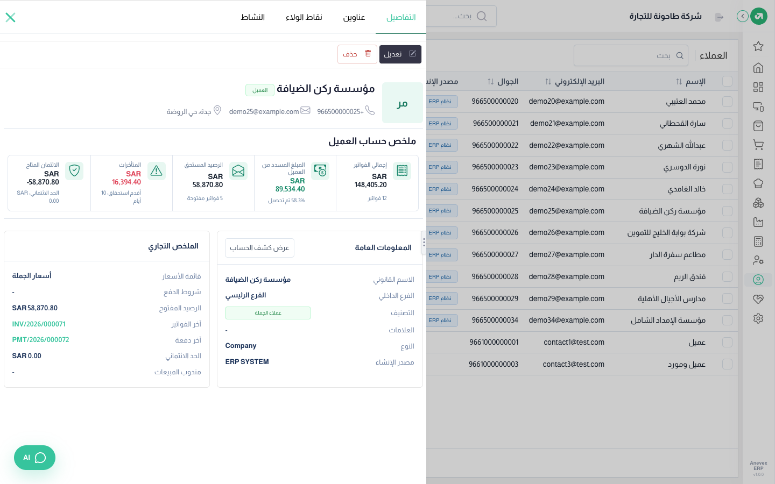This screenshot has width=775, height=484.
Task: Select checkbox for نورة الدوسري row
Action: (x=728, y=167)
